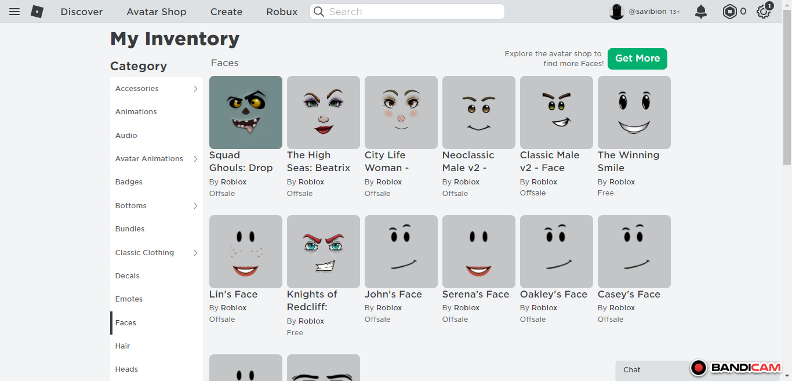Image resolution: width=792 pixels, height=381 pixels.
Task: Click the search magnifier icon
Action: (319, 12)
